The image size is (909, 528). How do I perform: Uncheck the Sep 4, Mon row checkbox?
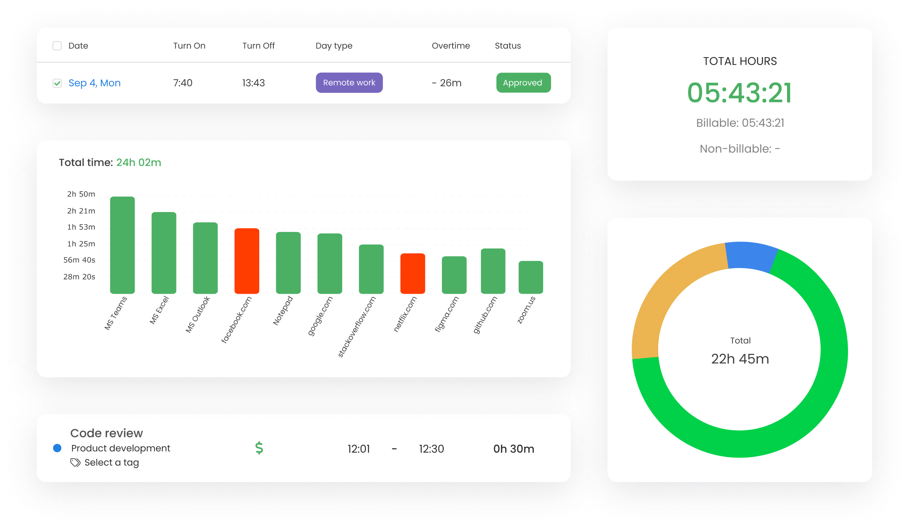57,83
